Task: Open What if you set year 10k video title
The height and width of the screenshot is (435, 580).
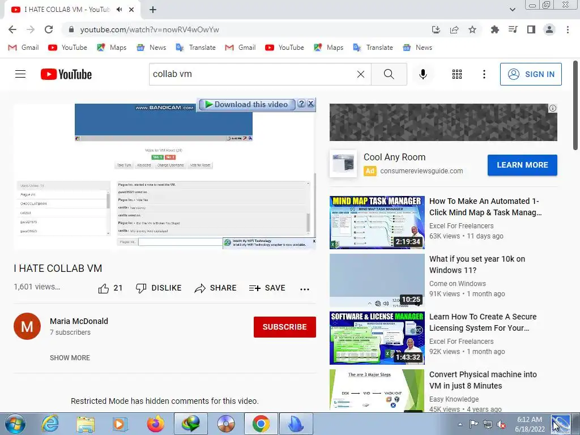Action: 477,265
